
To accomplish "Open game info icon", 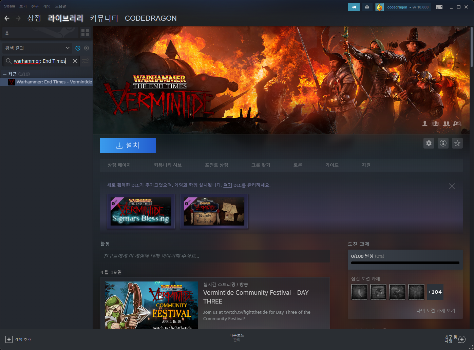I will [443, 143].
